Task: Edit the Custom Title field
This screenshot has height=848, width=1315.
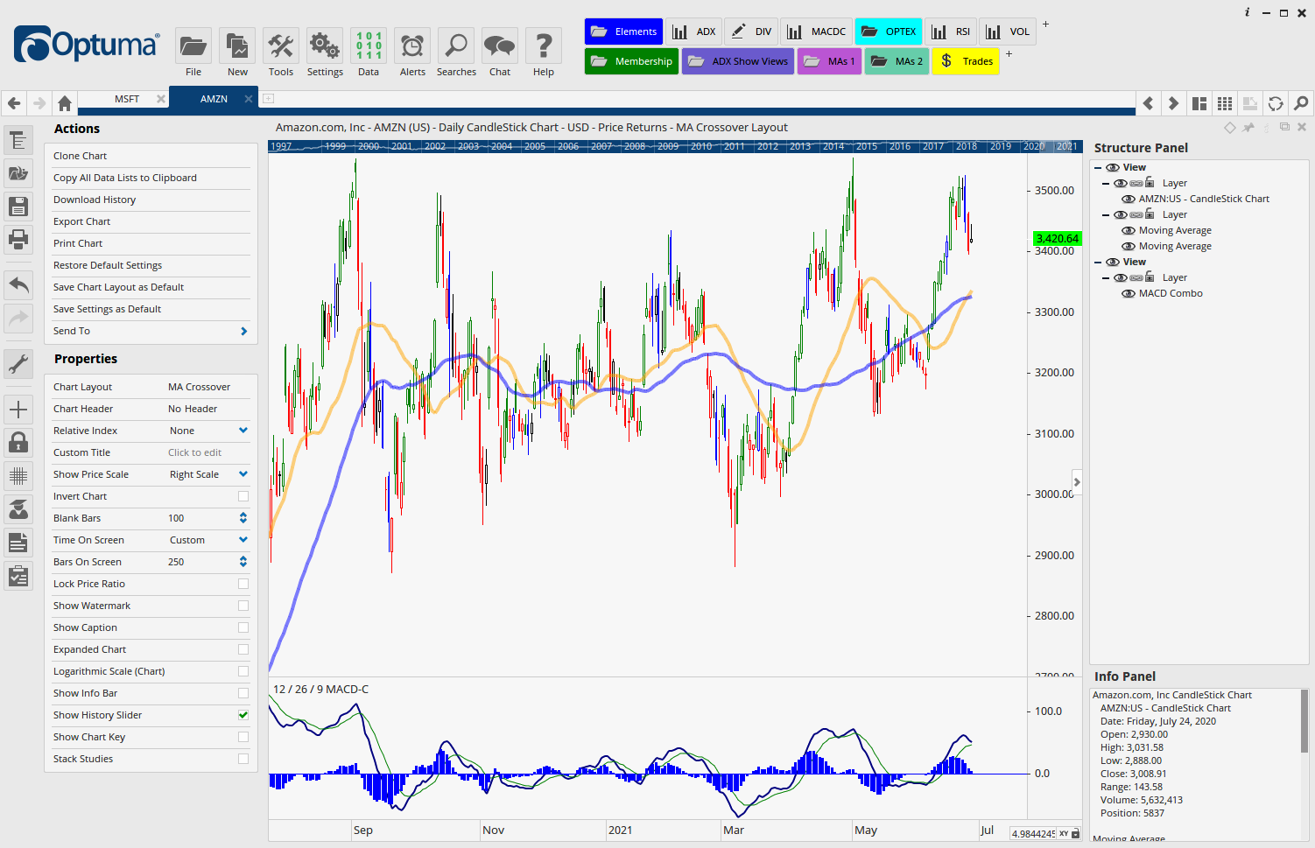Action: 194,452
